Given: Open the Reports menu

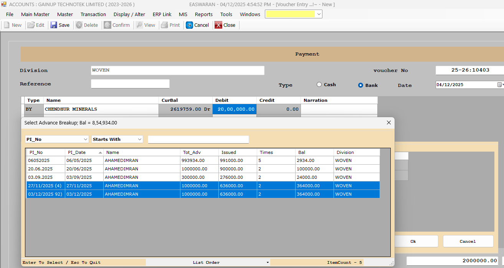Looking at the screenshot, I should pos(203,14).
